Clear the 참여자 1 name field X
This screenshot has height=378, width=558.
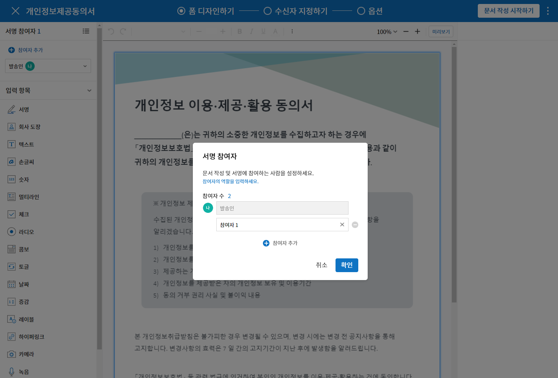[x=342, y=225]
